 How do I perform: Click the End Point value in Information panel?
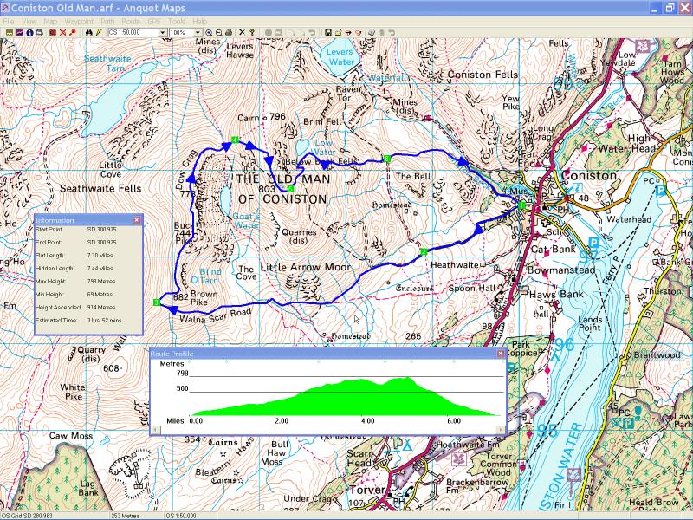101,243
